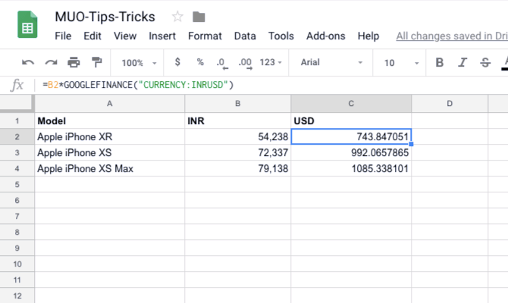Screen dimensions: 508x303
Task: Click the Redo arrow icon
Action: 51,63
